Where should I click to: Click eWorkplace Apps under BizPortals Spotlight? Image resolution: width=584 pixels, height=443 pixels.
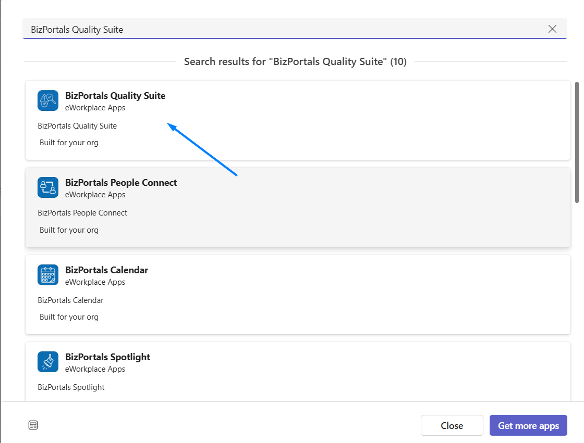click(x=95, y=370)
